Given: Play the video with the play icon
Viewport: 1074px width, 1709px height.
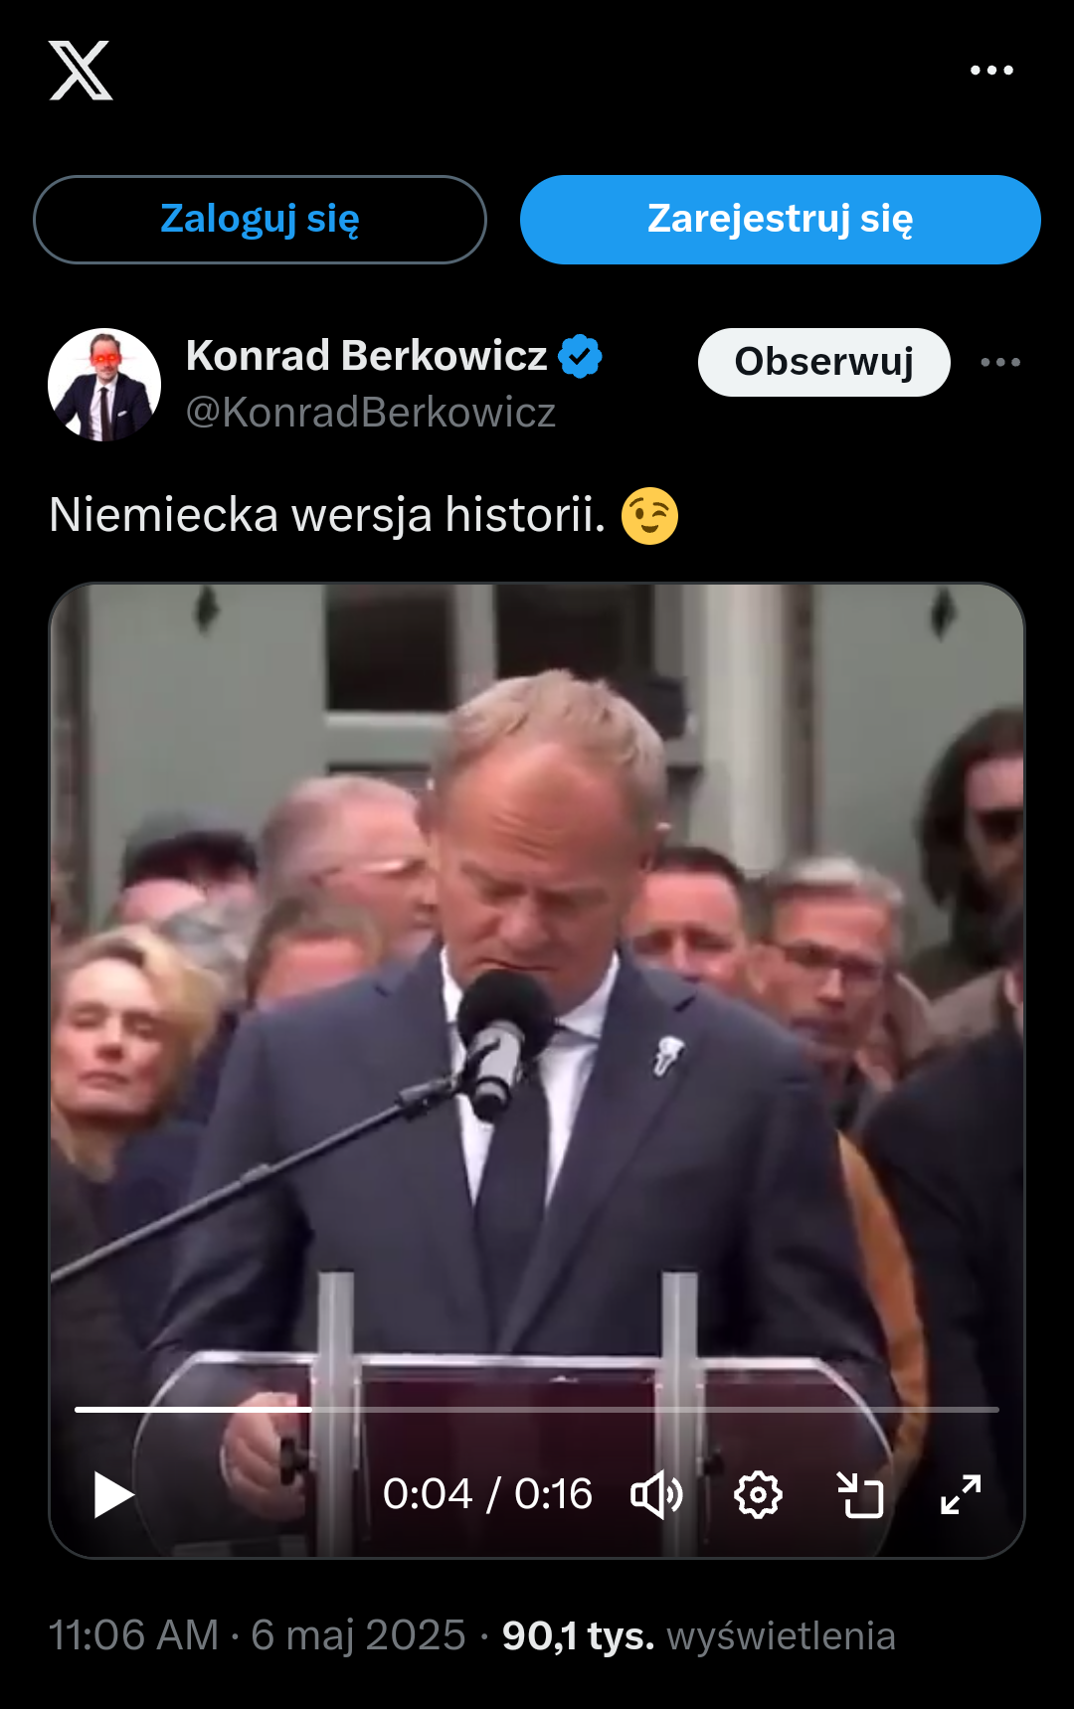Looking at the screenshot, I should (113, 1494).
